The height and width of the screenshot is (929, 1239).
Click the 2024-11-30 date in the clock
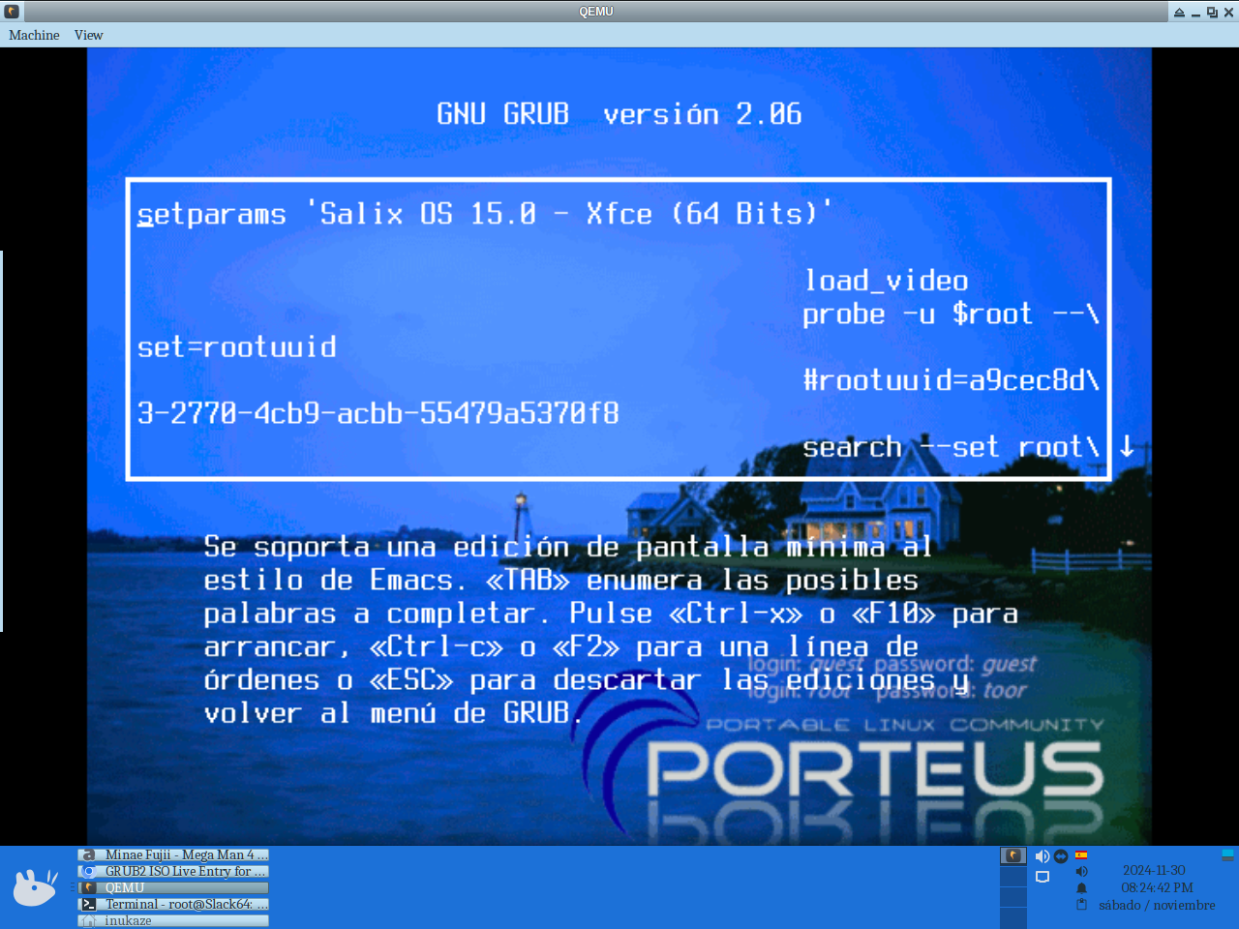(1154, 870)
